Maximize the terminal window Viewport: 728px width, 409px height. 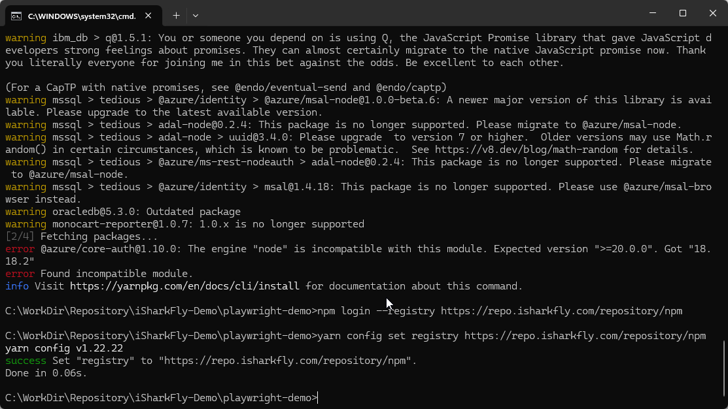coord(682,13)
